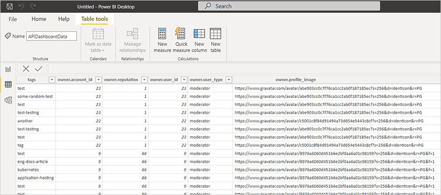
Task: Switch to Model view in sidebar
Action: tap(8, 100)
